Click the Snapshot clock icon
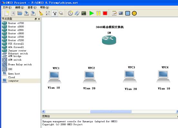This screenshot has width=178, height=128. coord(70,13)
